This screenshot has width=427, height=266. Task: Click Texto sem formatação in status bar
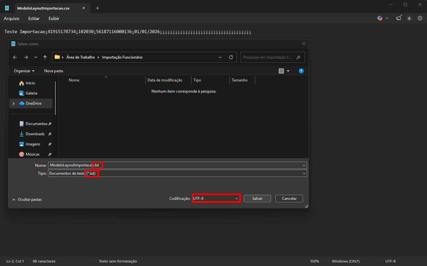pyautogui.click(x=118, y=261)
